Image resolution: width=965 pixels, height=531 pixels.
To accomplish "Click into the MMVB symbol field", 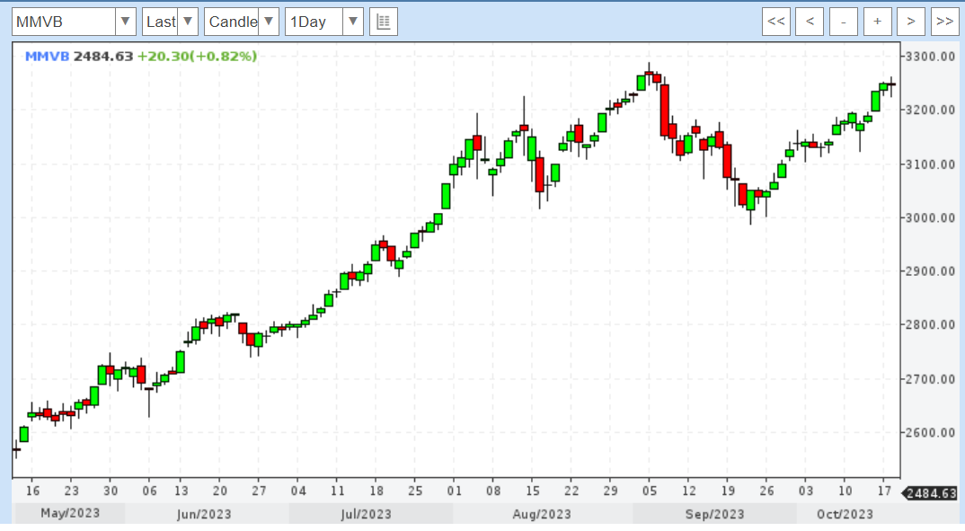I will (63, 22).
